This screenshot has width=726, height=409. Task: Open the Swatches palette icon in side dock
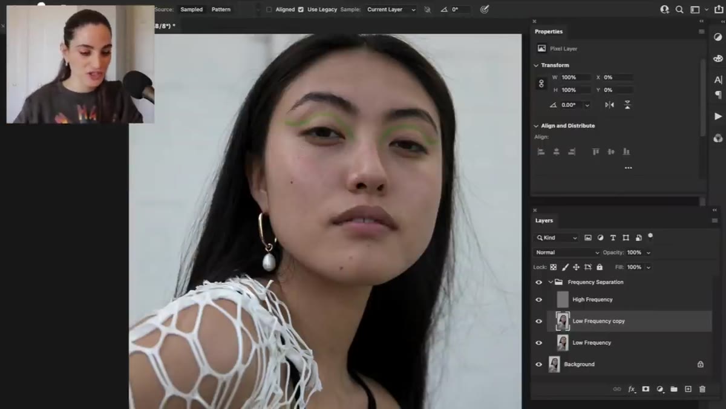point(718,59)
